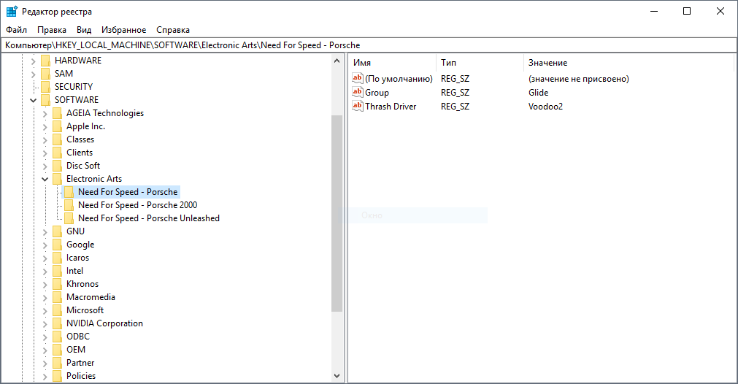Click the string icon of (По умолчанию) value
This screenshot has height=384, width=738.
point(358,78)
